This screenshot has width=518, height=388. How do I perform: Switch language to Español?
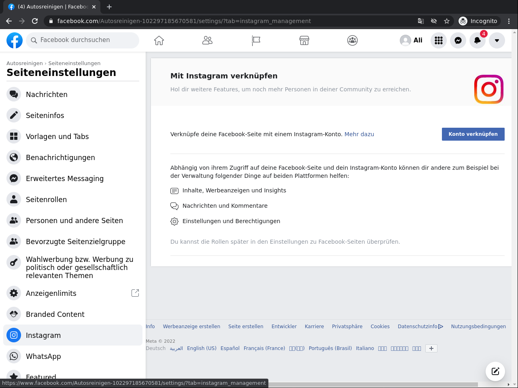230,348
